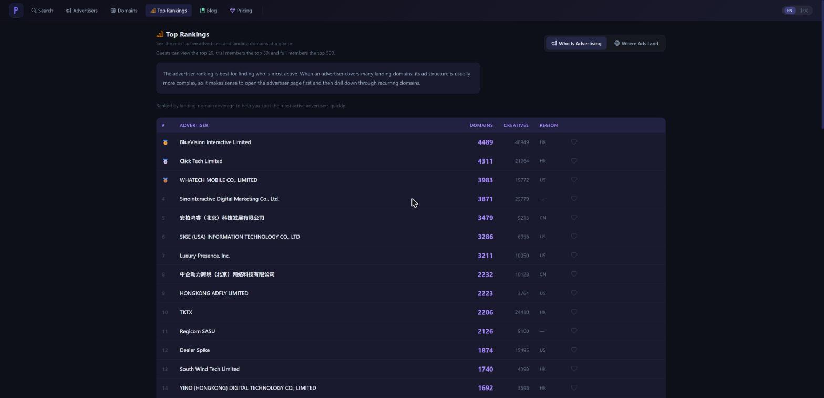Favorite BlueVision Interactive Limited with heart icon

click(x=574, y=142)
